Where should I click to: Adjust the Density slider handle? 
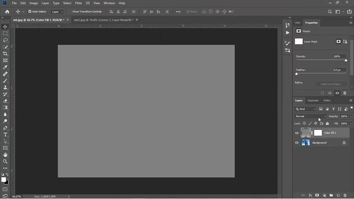click(346, 60)
